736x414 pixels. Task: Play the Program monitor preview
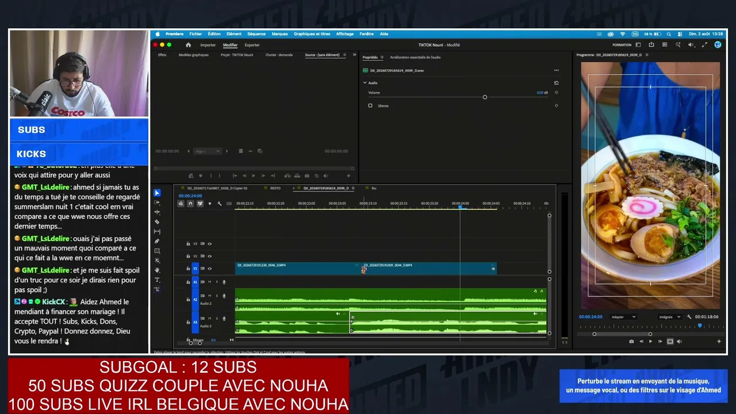coord(650,342)
